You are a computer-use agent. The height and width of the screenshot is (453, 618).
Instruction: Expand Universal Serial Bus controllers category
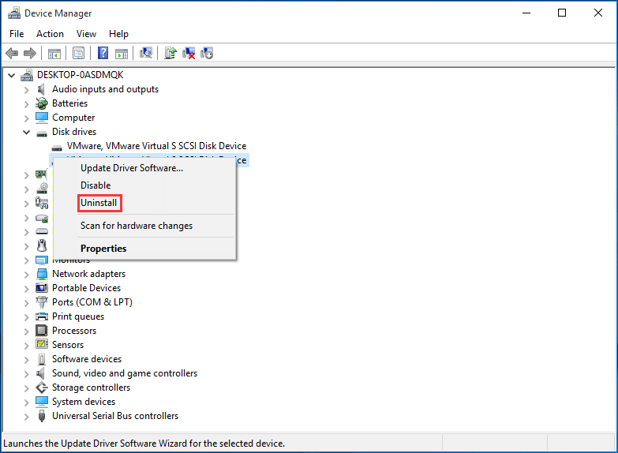pos(26,417)
